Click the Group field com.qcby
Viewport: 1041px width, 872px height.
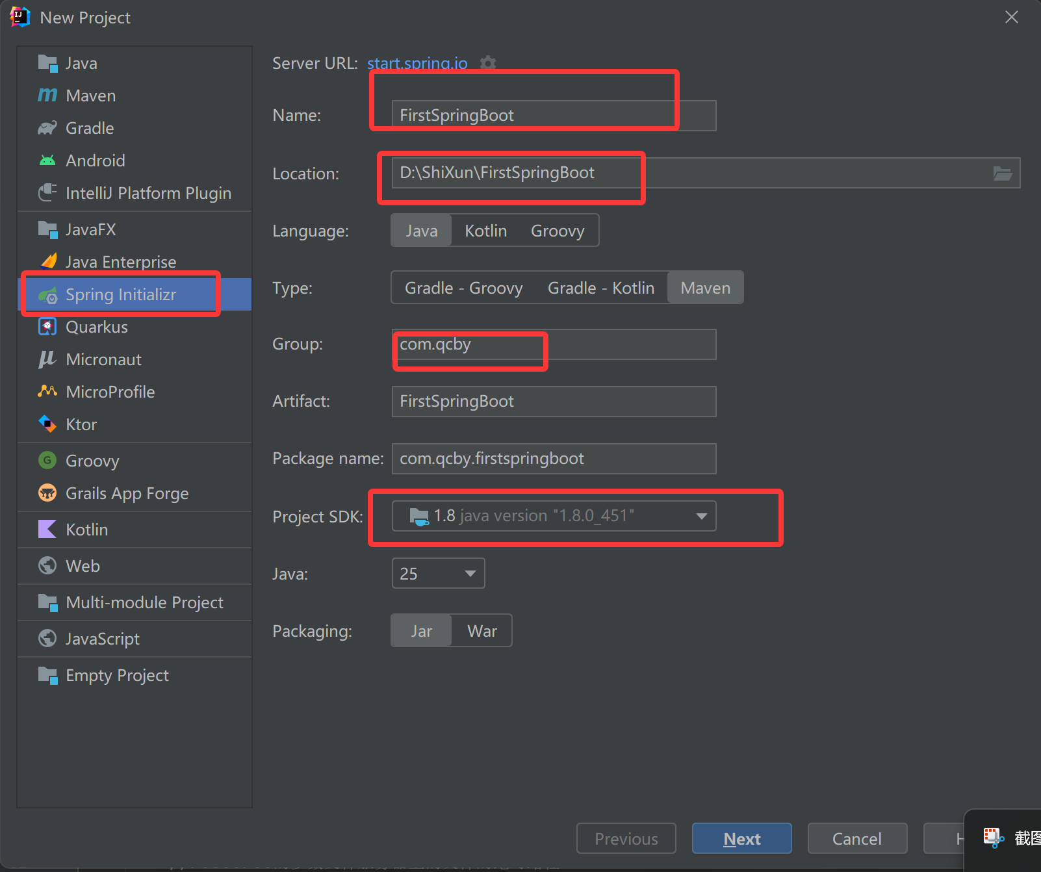click(x=554, y=344)
